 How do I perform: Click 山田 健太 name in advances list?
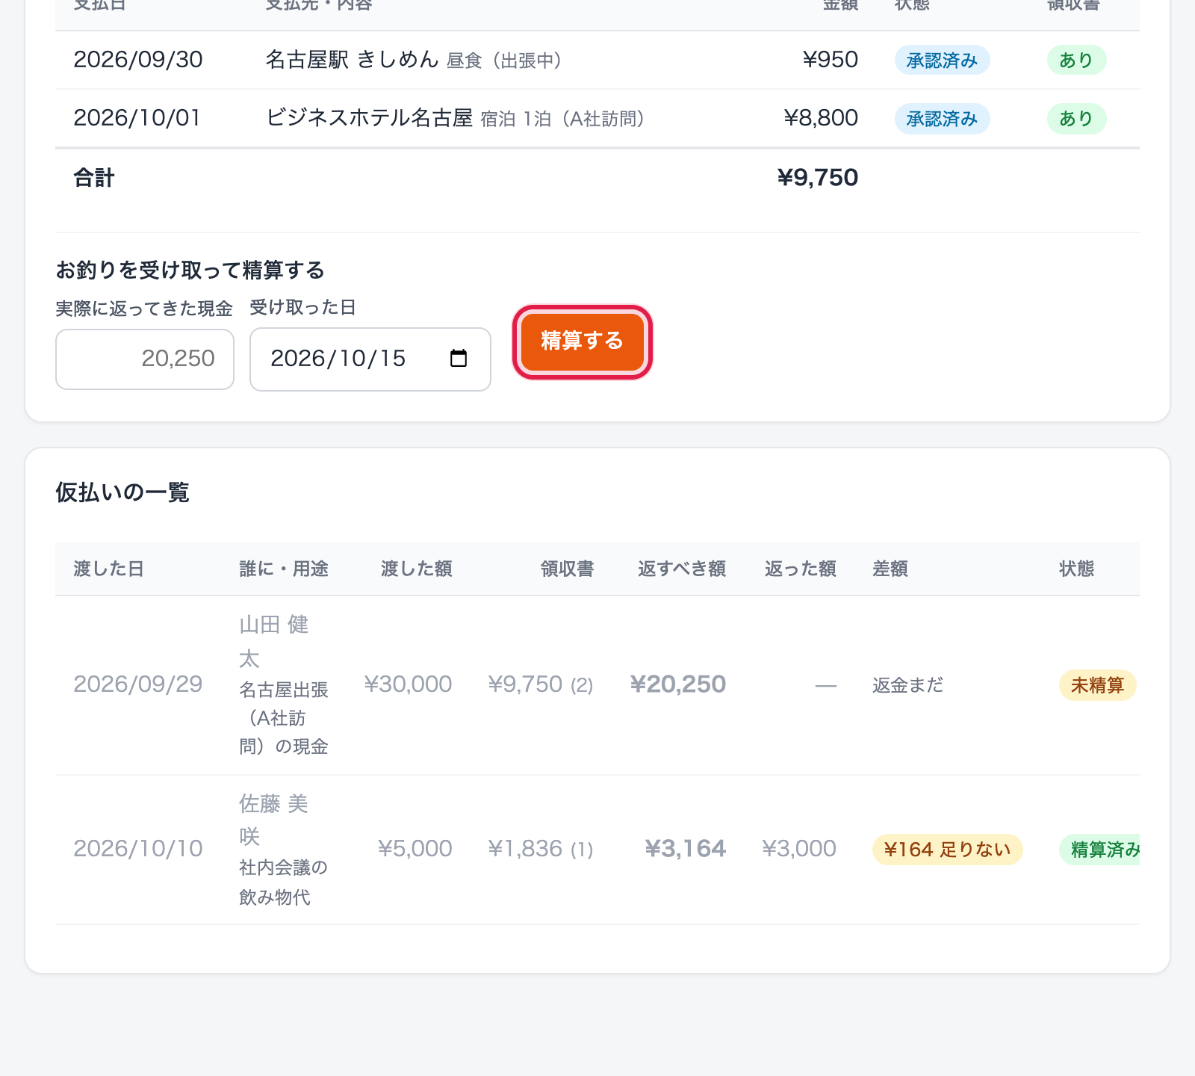tap(274, 641)
